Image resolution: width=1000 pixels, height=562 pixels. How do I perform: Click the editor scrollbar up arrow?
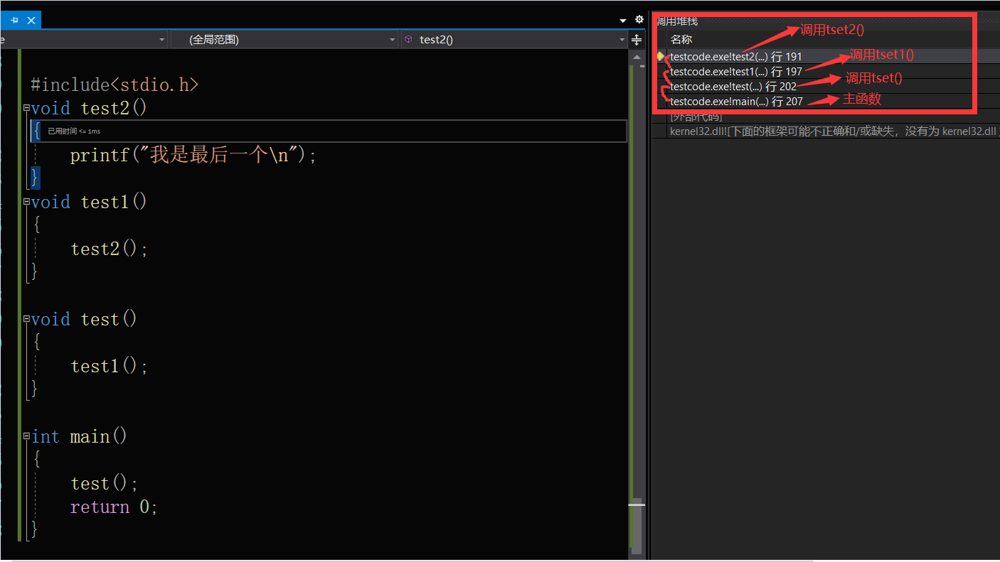[637, 57]
